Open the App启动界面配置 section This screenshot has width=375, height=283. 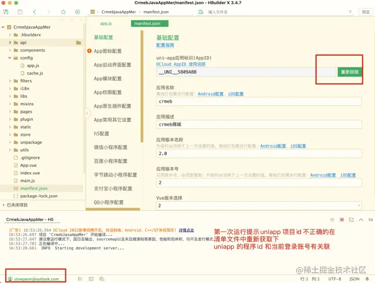click(x=112, y=65)
